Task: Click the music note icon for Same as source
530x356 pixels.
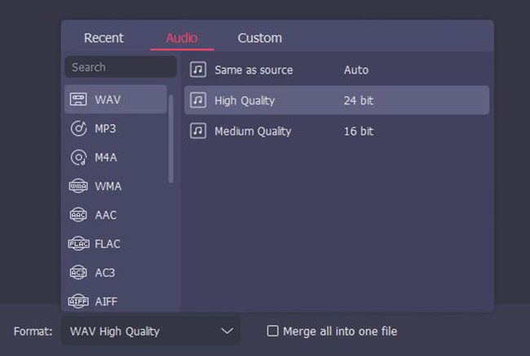Action: coord(198,70)
